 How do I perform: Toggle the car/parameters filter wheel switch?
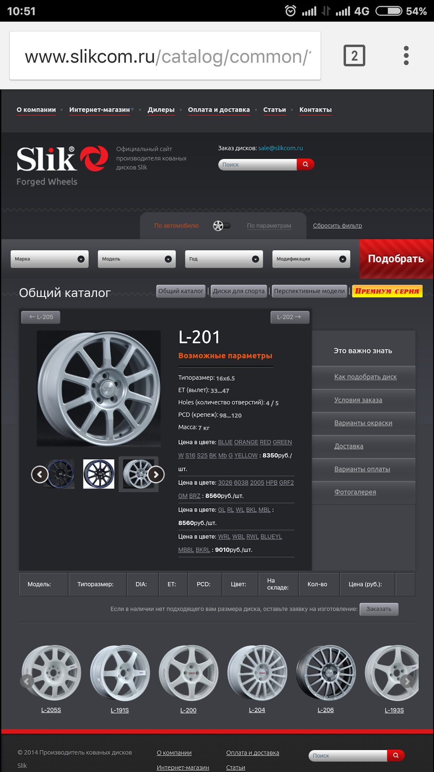coord(221,226)
